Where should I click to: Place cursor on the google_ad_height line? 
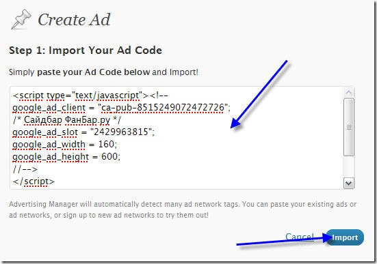point(66,157)
